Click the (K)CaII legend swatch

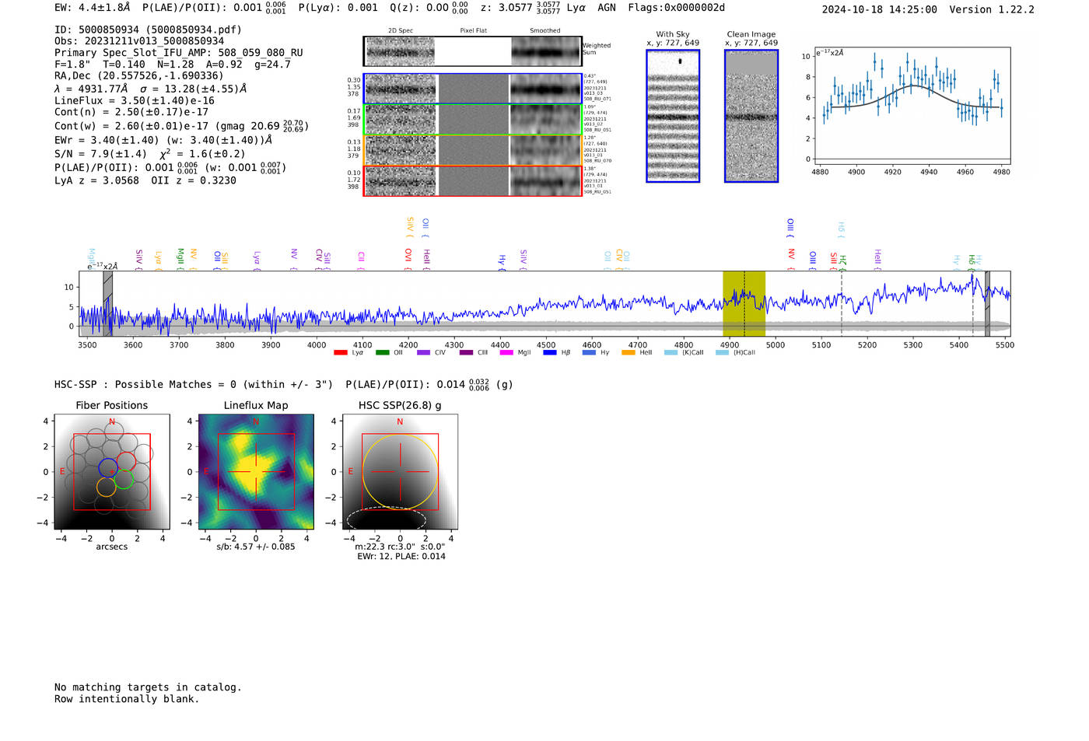click(671, 352)
